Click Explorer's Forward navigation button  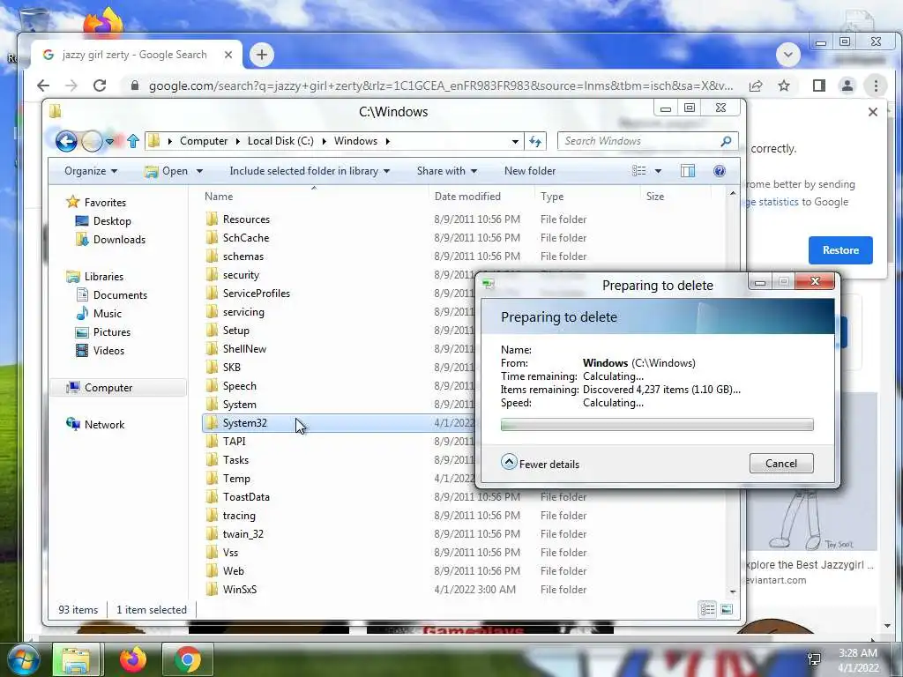[92, 141]
